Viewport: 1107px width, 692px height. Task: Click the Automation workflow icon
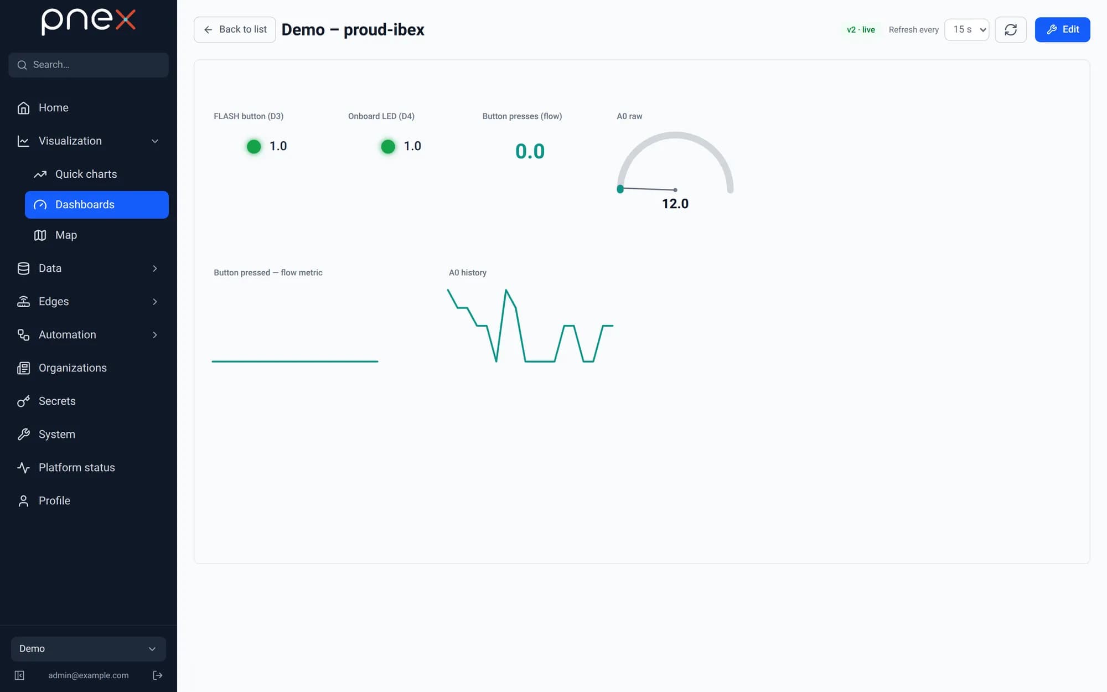pos(23,335)
